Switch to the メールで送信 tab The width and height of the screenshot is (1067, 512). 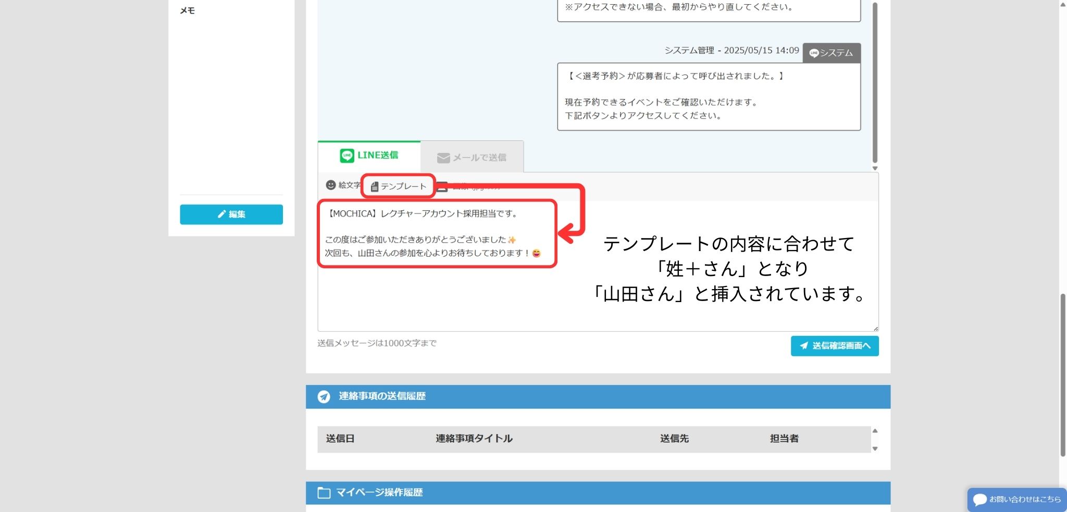point(472,157)
